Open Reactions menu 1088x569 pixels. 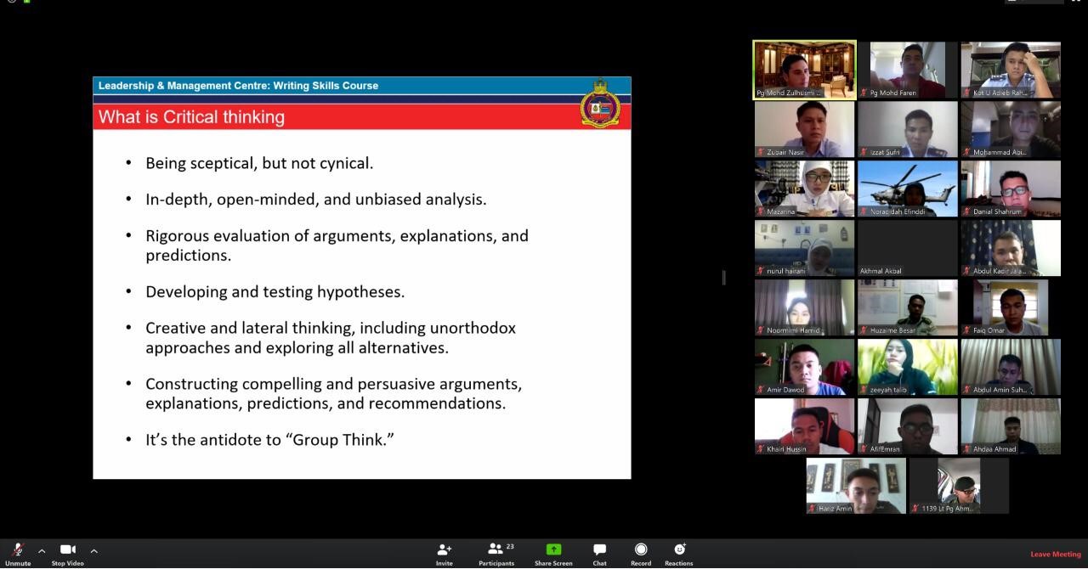pos(678,554)
